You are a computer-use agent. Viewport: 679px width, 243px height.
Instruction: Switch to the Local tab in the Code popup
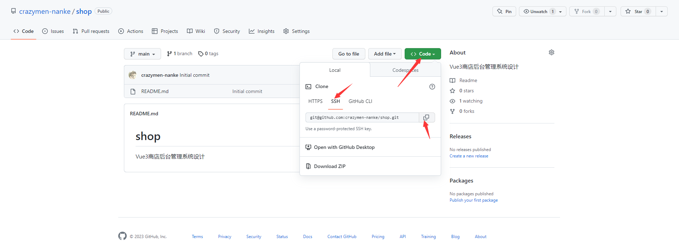[x=335, y=70]
